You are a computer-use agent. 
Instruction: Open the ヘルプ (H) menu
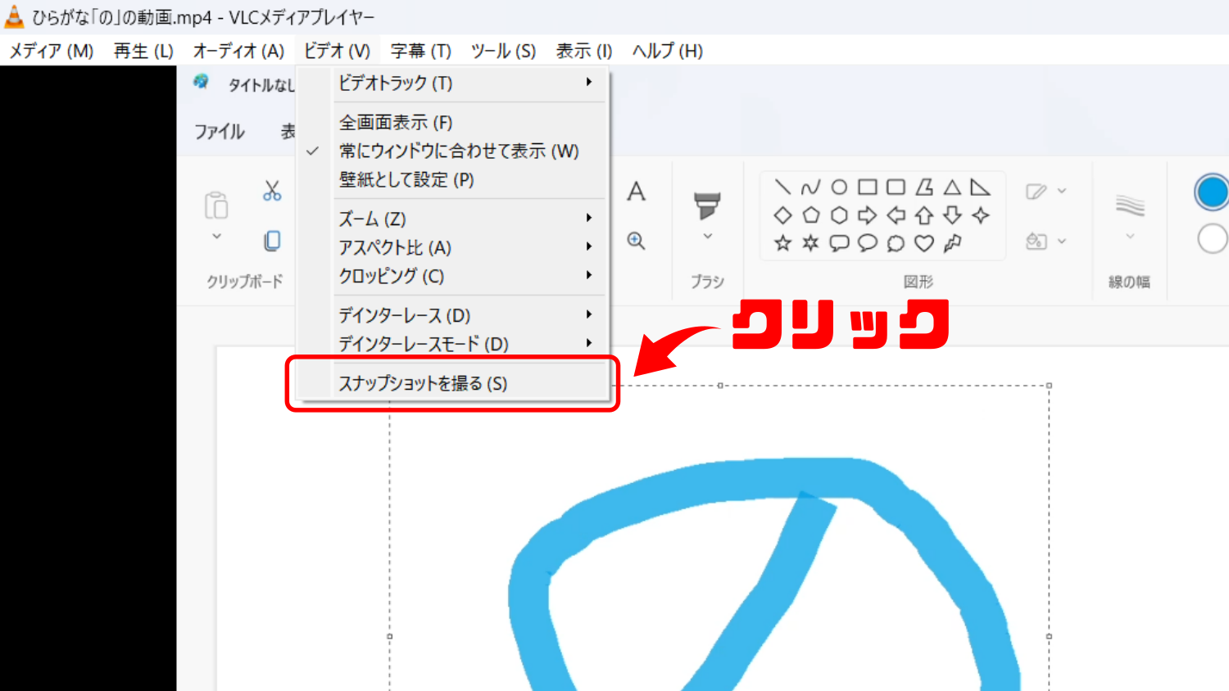(667, 51)
